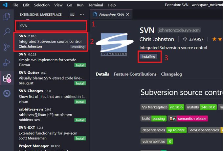
Task: Clear extensions search results icon
Action: tap(72, 14)
